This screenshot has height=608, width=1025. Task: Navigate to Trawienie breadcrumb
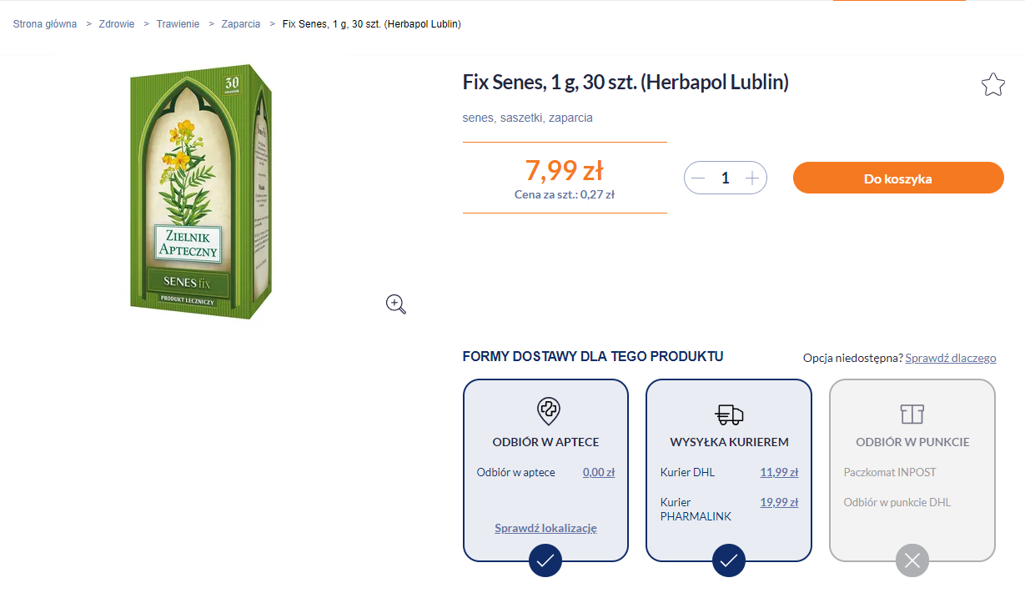pyautogui.click(x=178, y=24)
